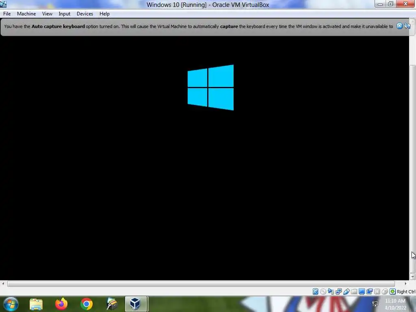Click the VirtualBox icon in title bar
Screen dimensions: 416x312
3,4
